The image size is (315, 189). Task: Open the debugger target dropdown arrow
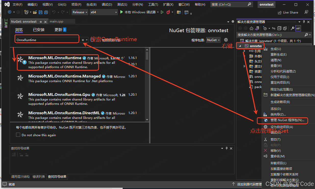(158, 12)
